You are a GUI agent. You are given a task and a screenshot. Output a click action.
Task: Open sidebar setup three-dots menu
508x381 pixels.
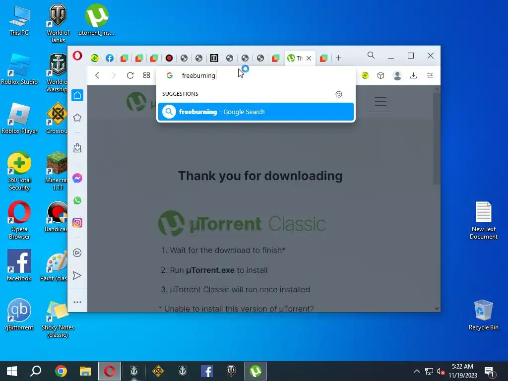click(77, 302)
